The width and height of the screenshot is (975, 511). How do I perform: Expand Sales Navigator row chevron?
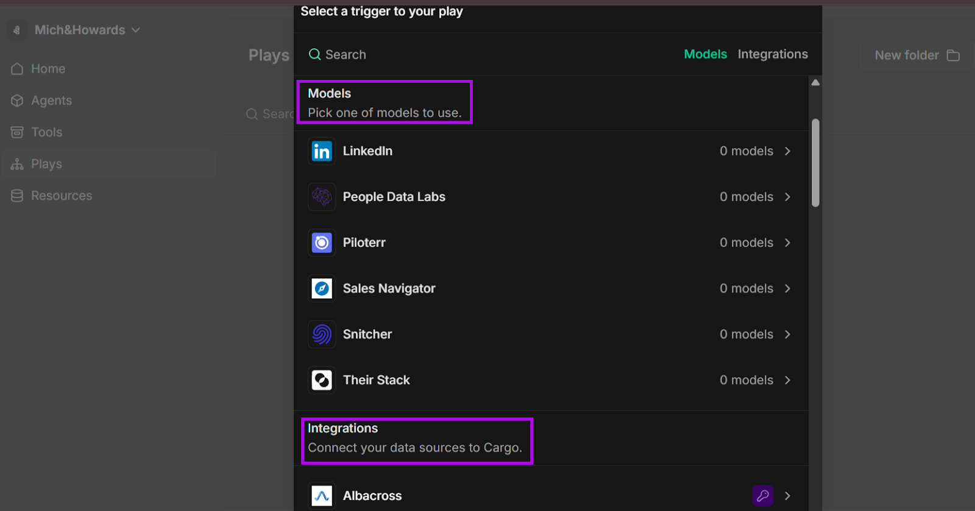[787, 288]
